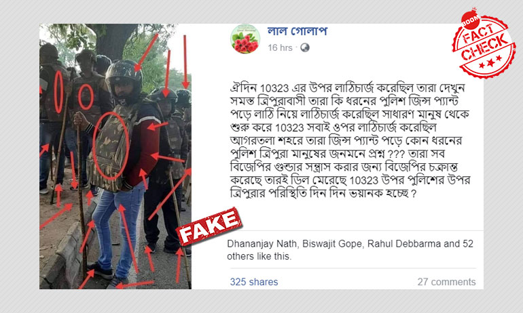Open the rose profile picture

point(245,39)
